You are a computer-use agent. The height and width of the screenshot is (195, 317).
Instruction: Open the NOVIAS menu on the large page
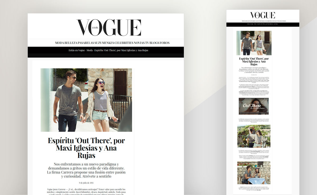pos(139,43)
